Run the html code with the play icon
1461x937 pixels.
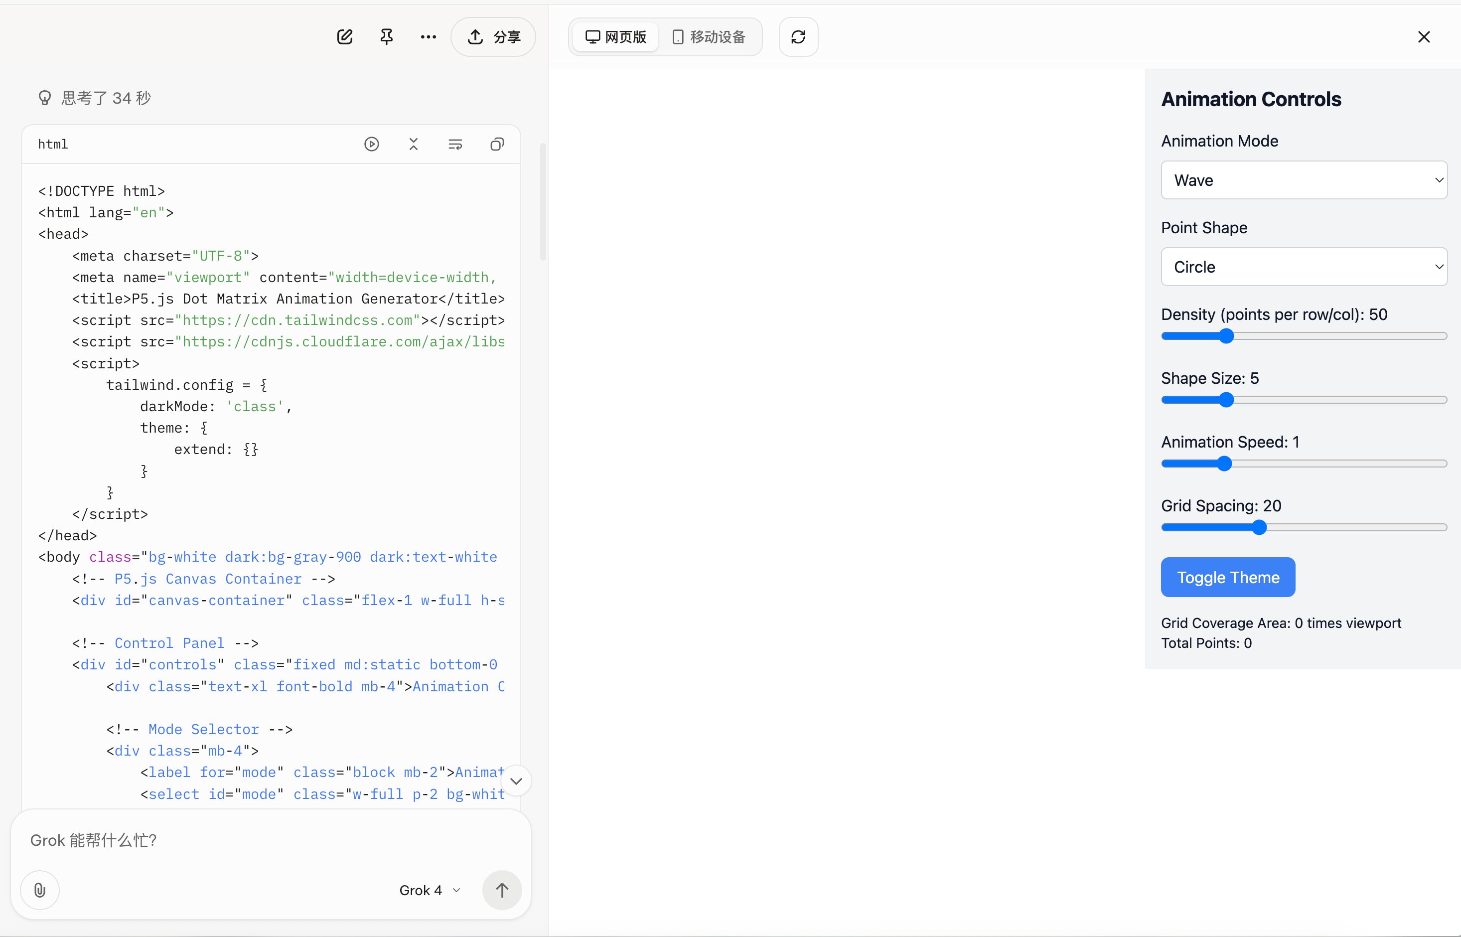[372, 144]
